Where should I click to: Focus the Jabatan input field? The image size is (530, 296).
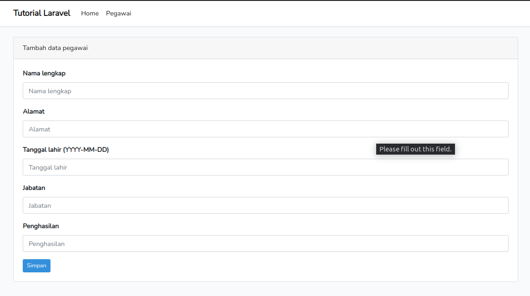pyautogui.click(x=265, y=206)
